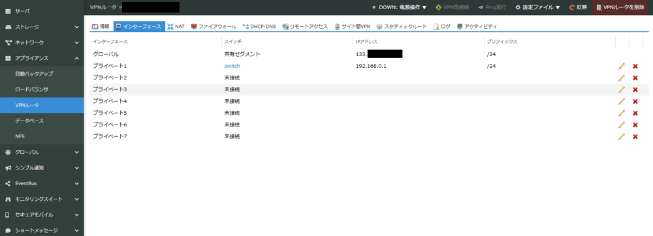Open NFS in the sidebar
This screenshot has width=653, height=236.
click(x=42, y=136)
